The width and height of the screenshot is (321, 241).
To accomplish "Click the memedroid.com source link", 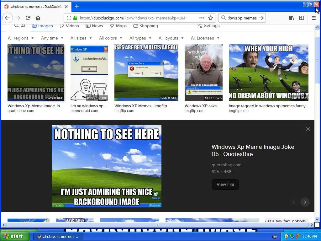I will 84,111.
